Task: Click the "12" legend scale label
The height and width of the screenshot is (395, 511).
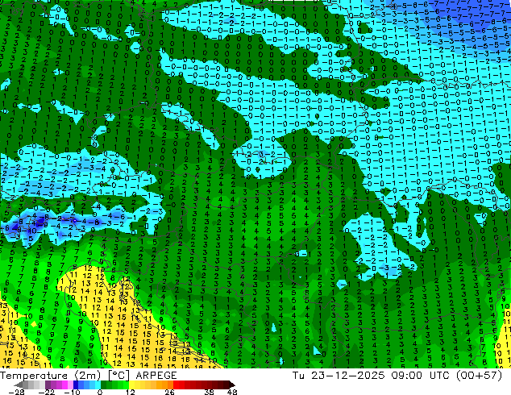Action: [x=131, y=392]
